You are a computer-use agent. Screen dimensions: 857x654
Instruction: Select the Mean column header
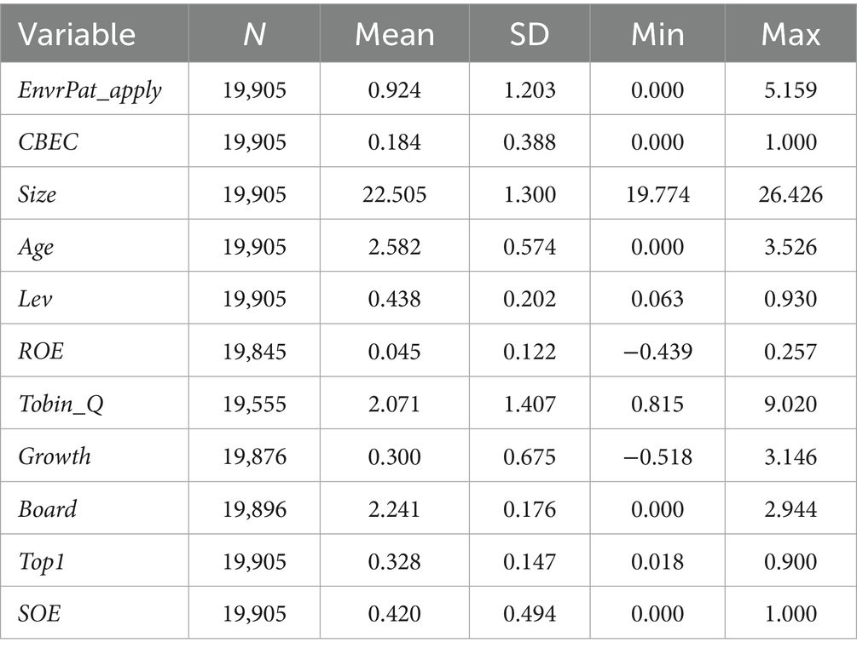click(x=394, y=33)
